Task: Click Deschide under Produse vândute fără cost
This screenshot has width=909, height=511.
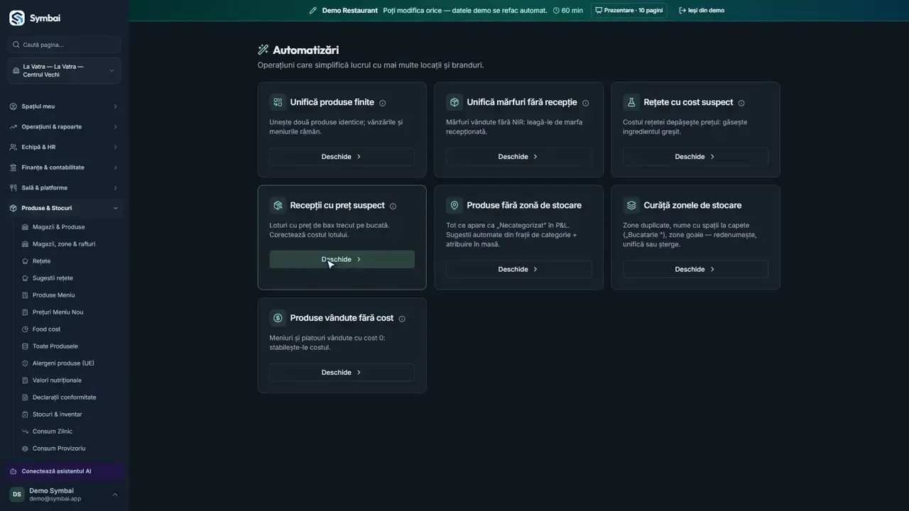Action: pos(342,373)
